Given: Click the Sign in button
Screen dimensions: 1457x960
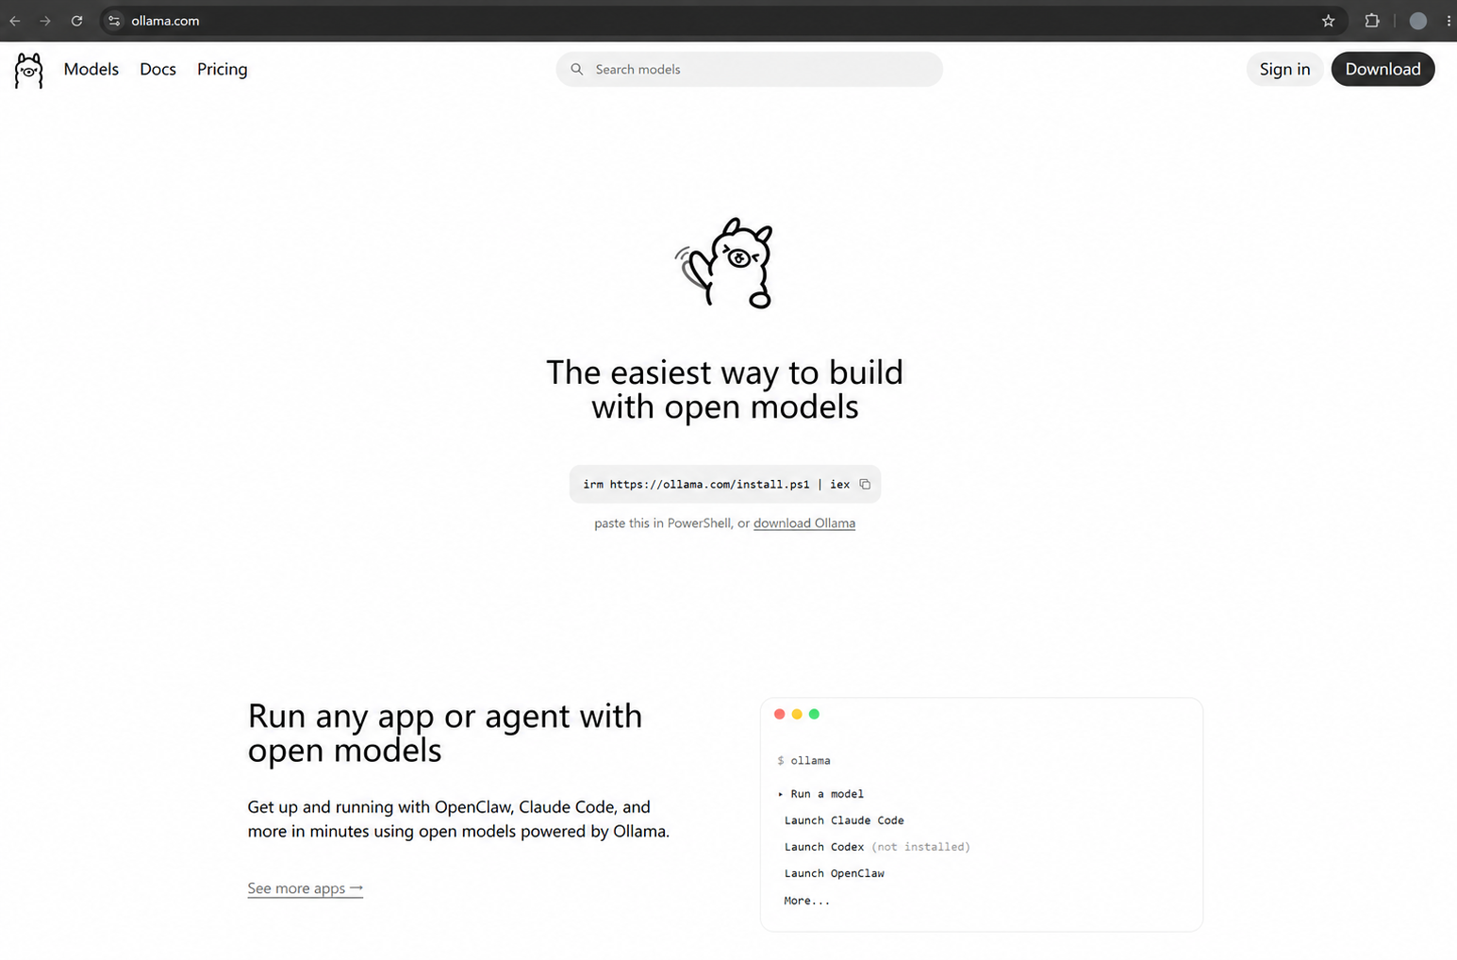Looking at the screenshot, I should [x=1284, y=69].
